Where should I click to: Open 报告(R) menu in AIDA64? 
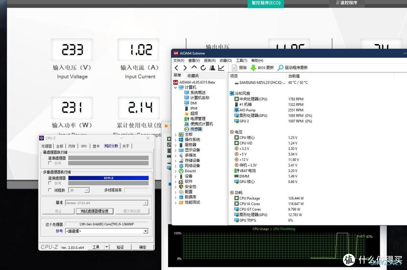[x=210, y=60]
